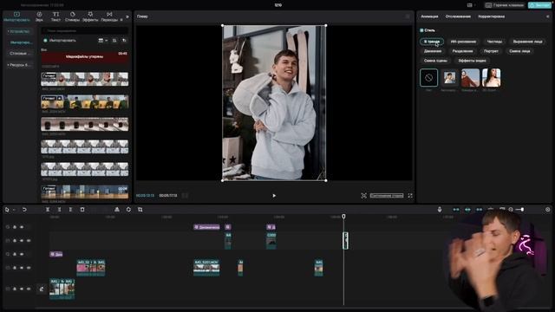The width and height of the screenshot is (555, 312).
Task: Lock the top effect track
Action: (x=15, y=227)
